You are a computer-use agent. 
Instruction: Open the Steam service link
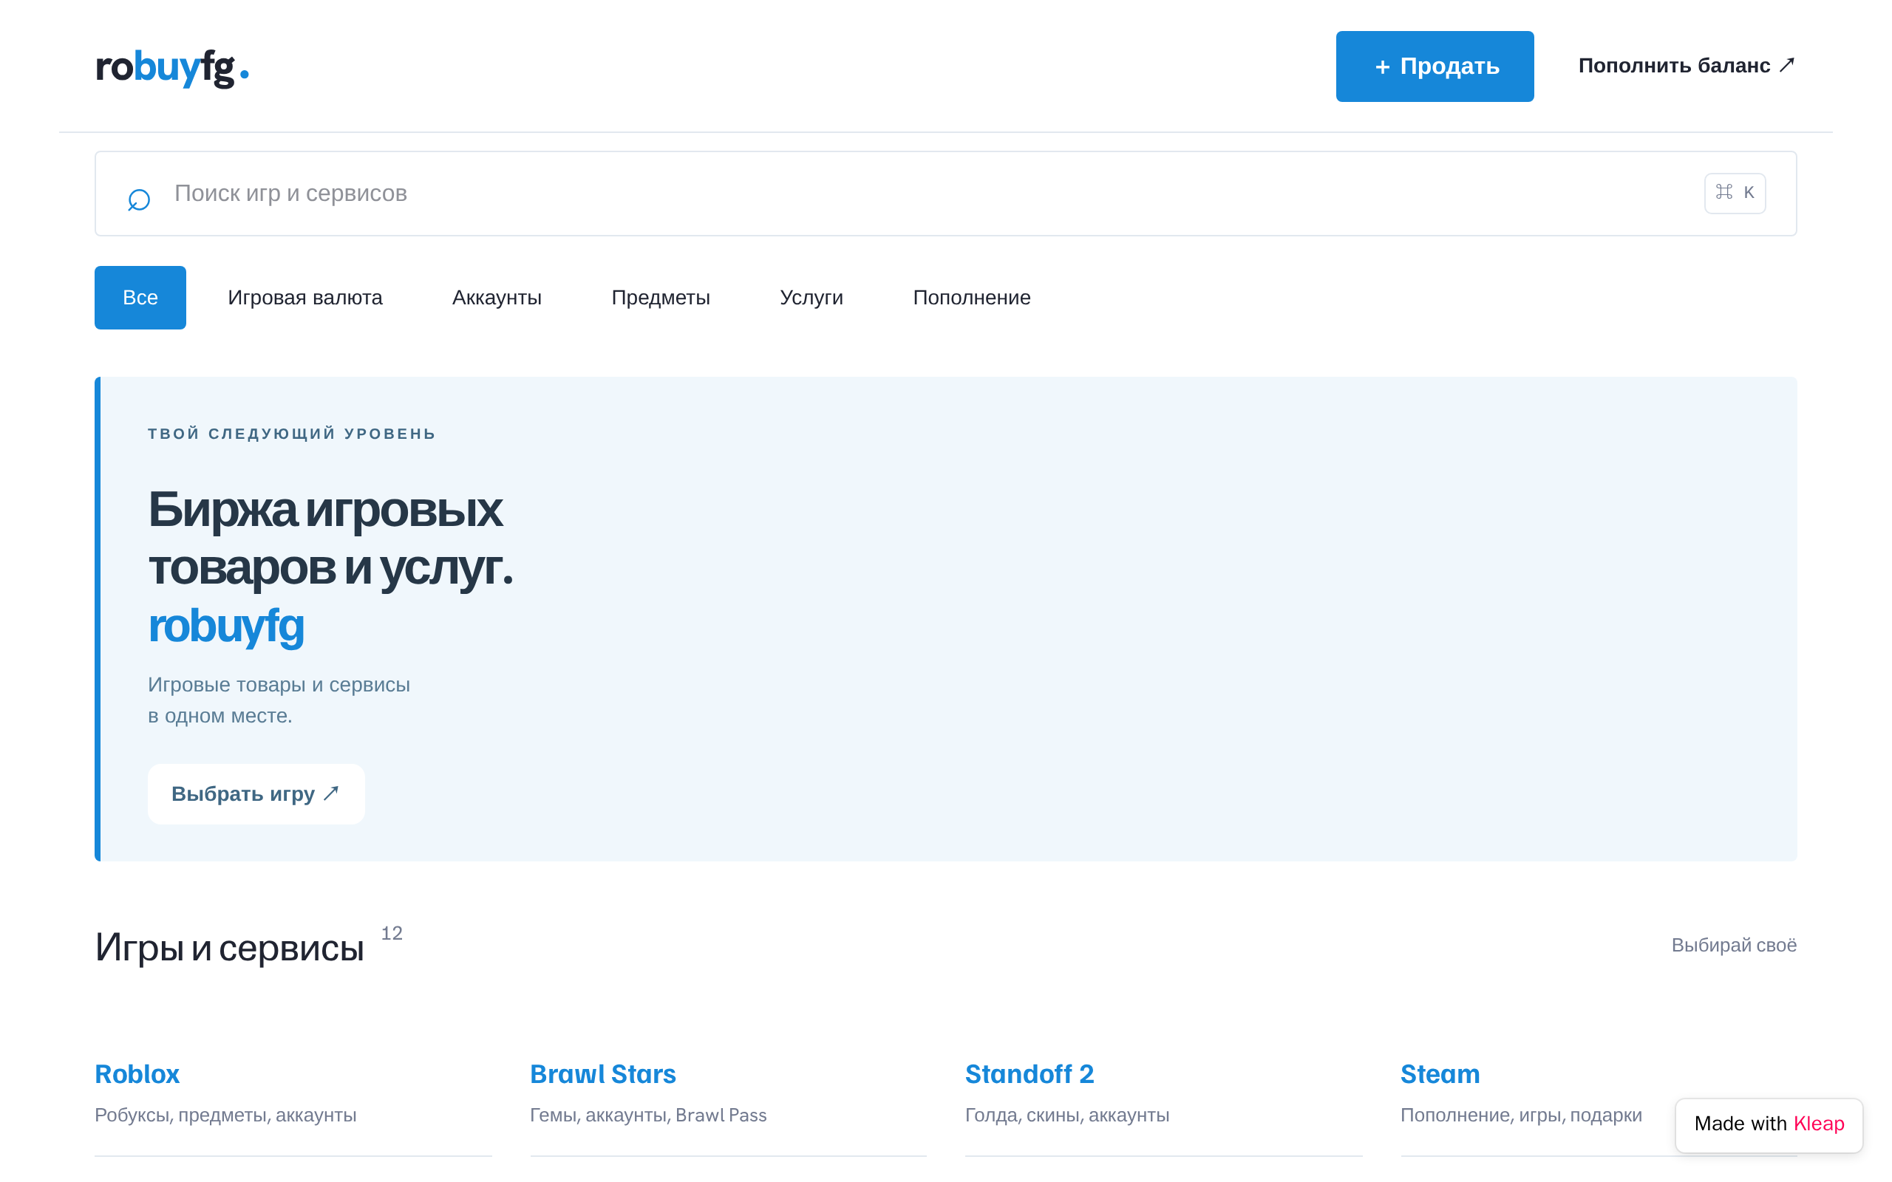click(1440, 1074)
